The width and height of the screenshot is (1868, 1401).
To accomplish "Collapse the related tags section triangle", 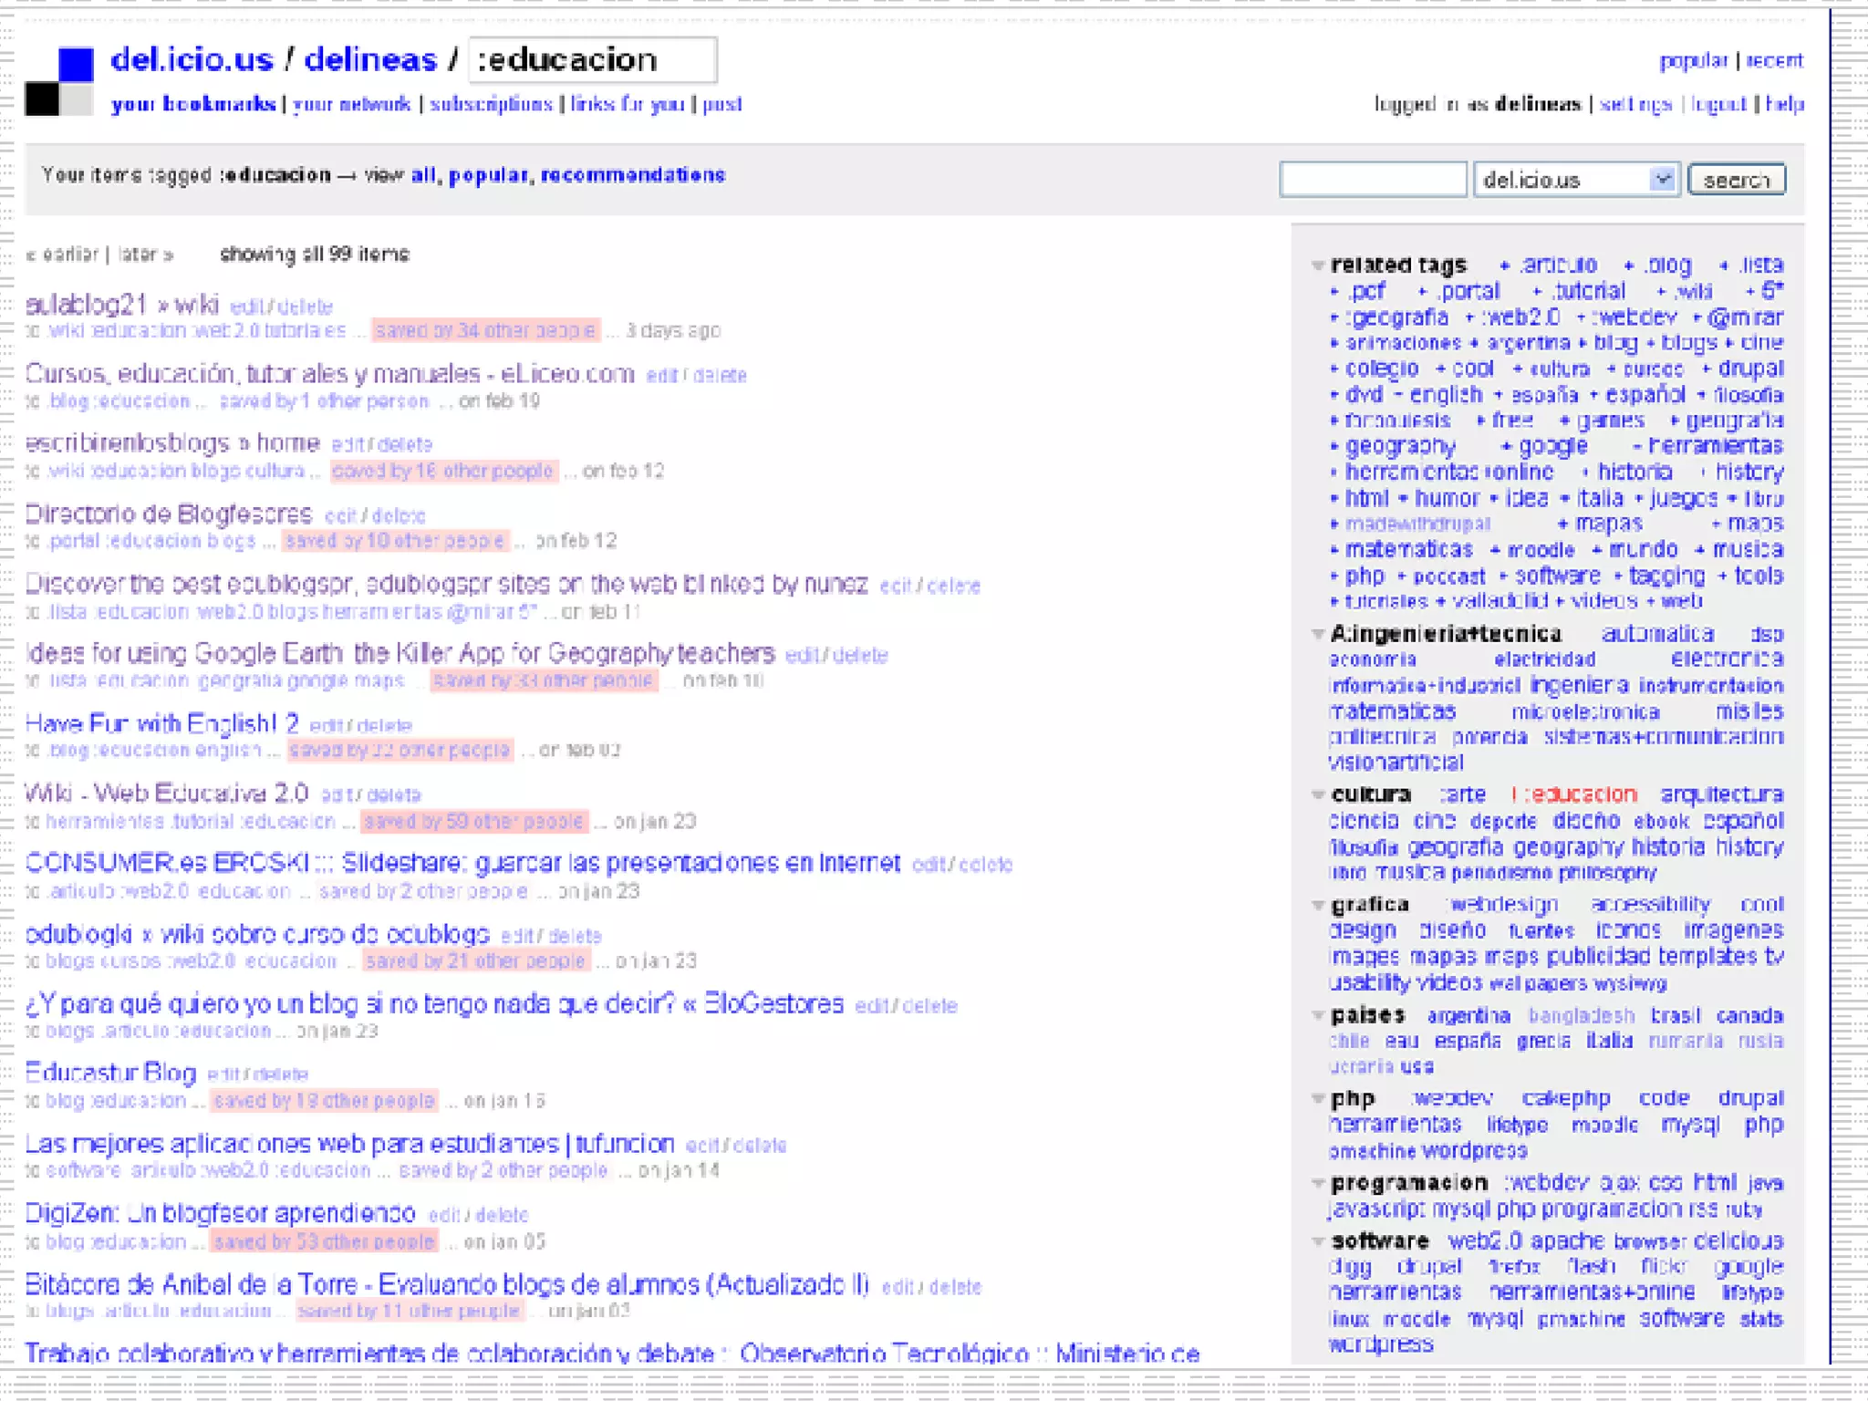I will coord(1317,266).
